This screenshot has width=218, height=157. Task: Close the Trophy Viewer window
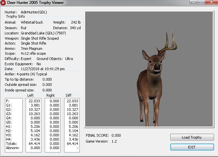point(210,3)
